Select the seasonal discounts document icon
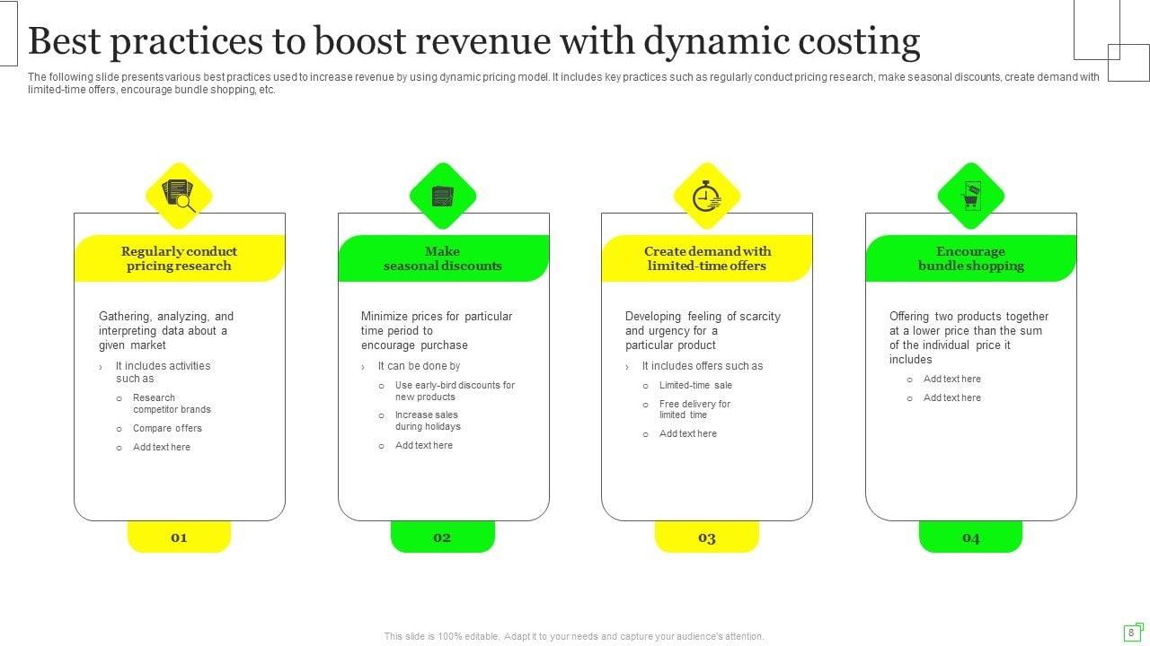The height and width of the screenshot is (646, 1150). click(442, 196)
